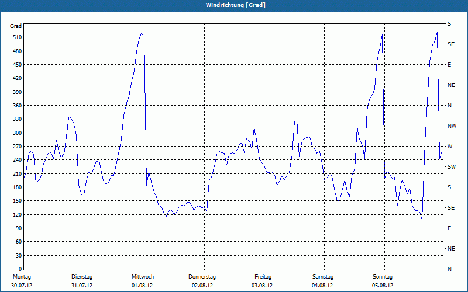Click the date 01.08.12
The height and width of the screenshot is (292, 468).
[x=142, y=286]
